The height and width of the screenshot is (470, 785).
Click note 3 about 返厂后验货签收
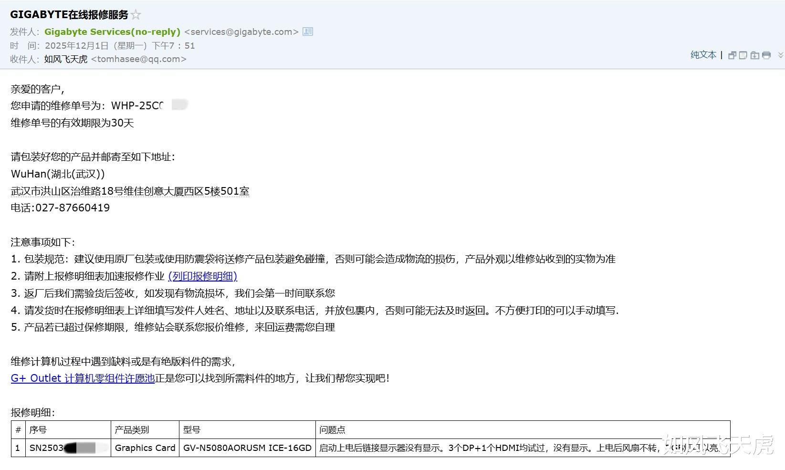[x=173, y=293]
